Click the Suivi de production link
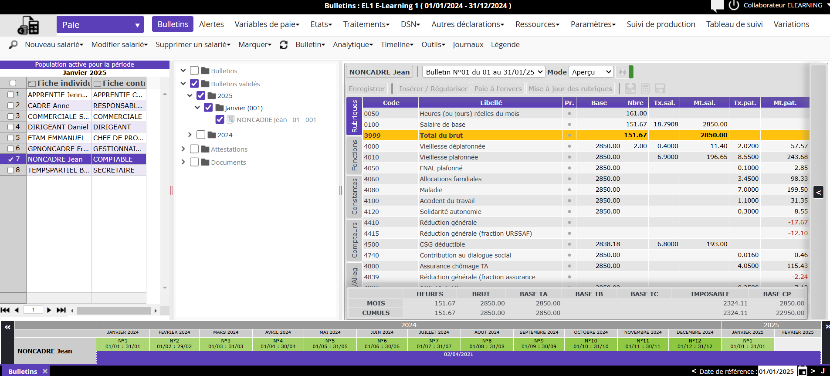 [x=661, y=24]
